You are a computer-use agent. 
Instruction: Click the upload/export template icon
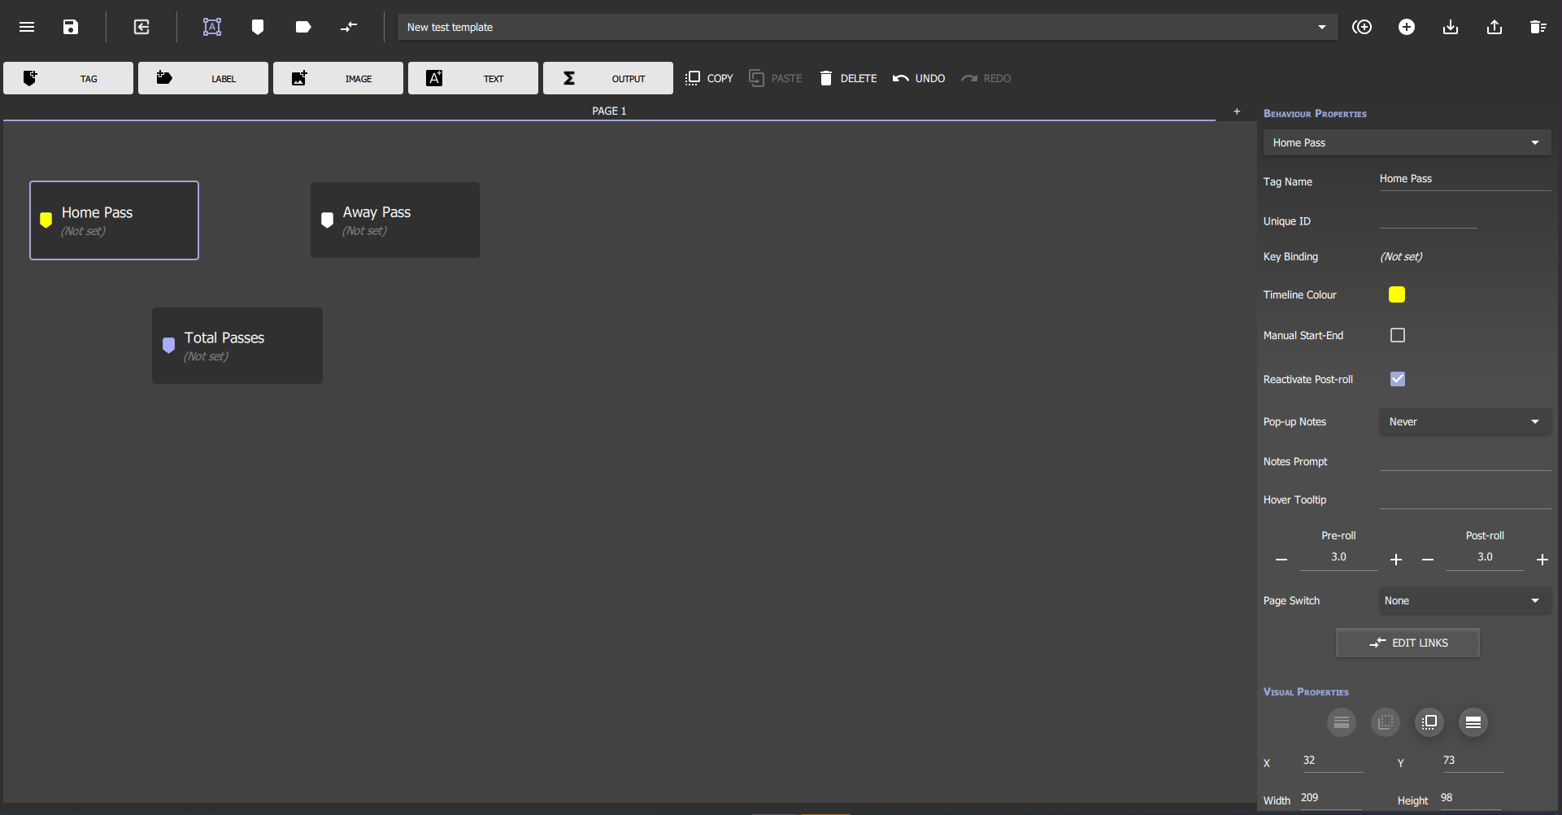point(1495,27)
